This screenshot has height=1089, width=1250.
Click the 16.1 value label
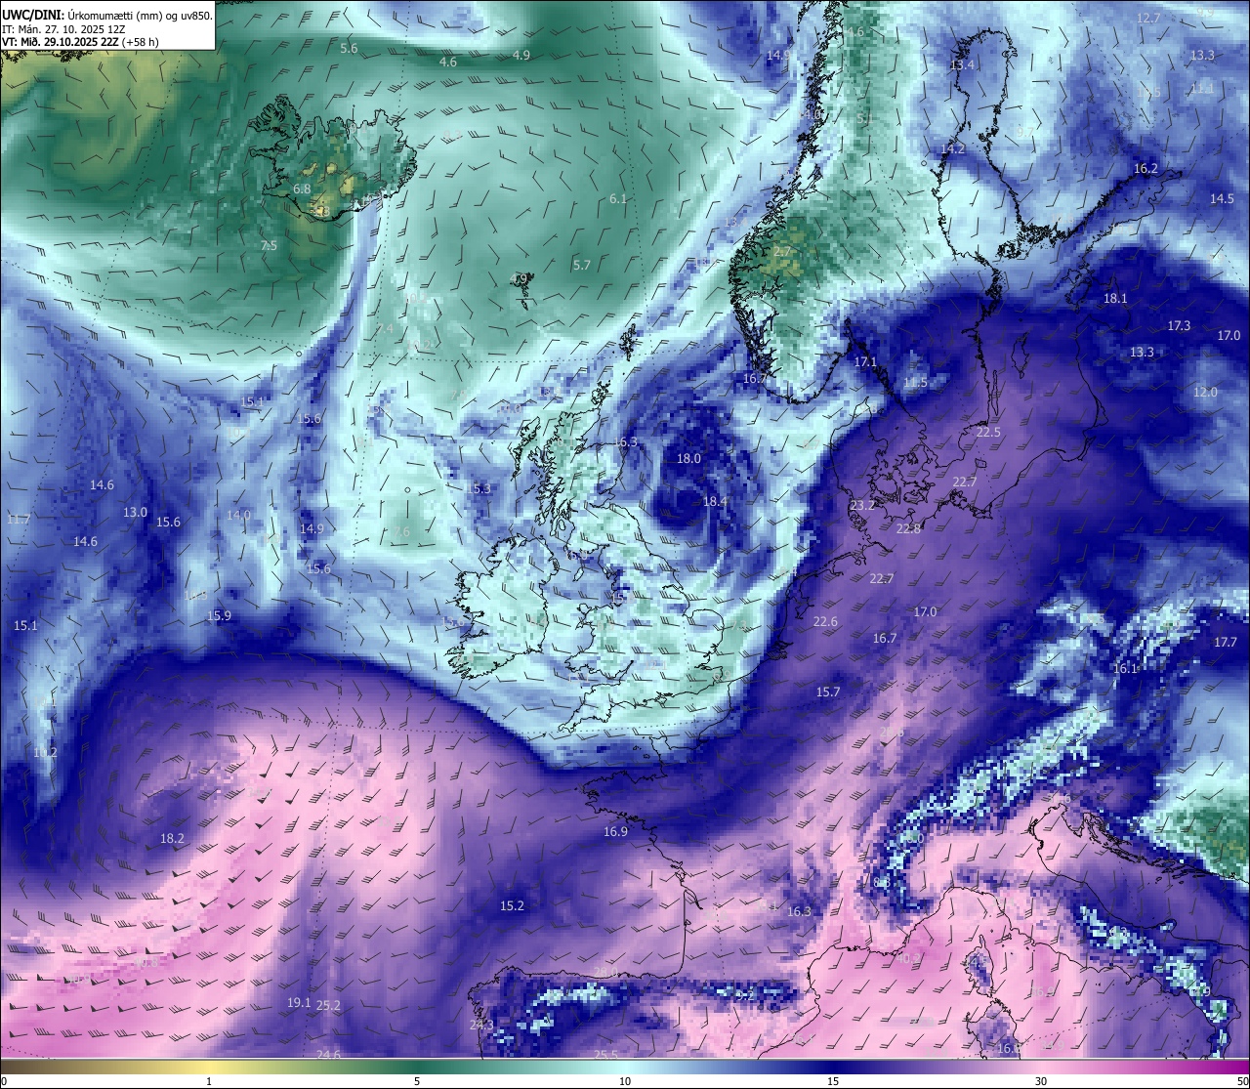[x=1125, y=669]
